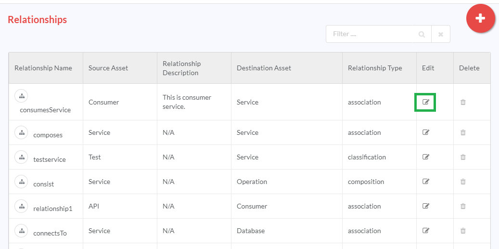The width and height of the screenshot is (499, 249).
Task: Click destination Service in testservice row
Action: (x=248, y=157)
